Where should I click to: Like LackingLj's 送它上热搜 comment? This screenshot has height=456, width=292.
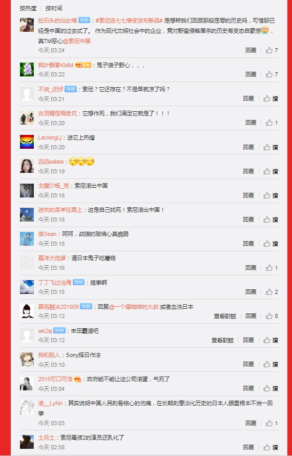click(270, 147)
